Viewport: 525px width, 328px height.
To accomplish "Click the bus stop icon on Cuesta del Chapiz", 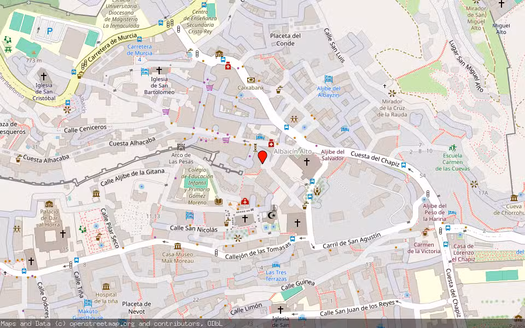I will point(404,165).
